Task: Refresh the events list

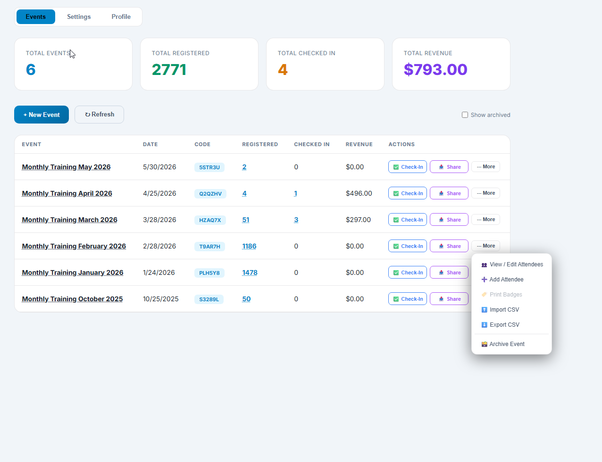Action: (x=99, y=115)
